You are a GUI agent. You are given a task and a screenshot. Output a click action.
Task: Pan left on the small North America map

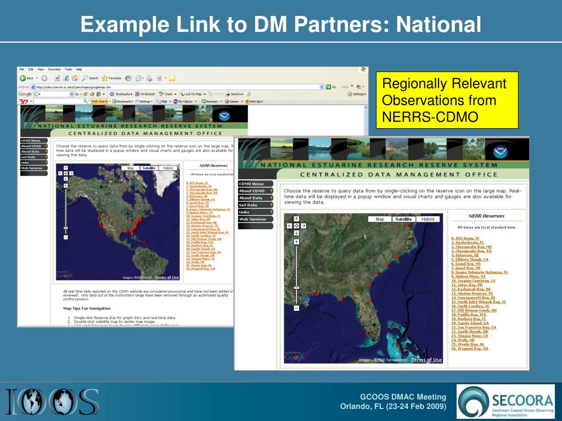60,173
